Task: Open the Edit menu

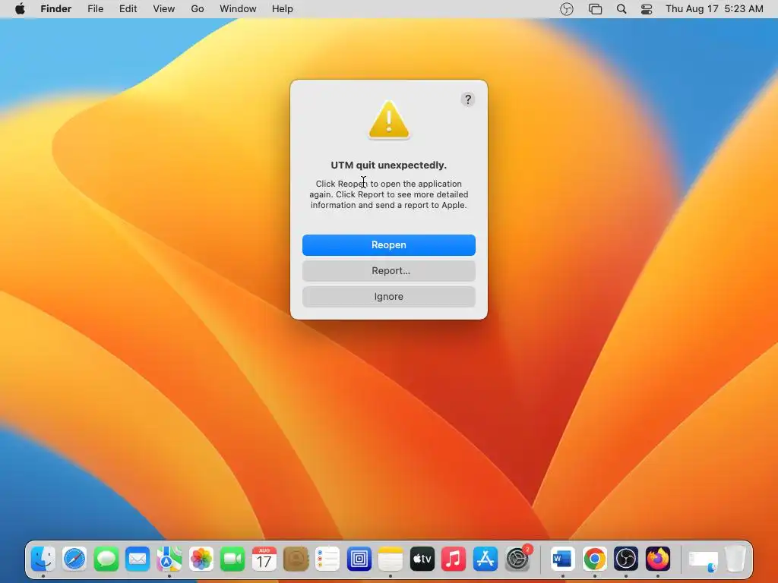Action: (128, 9)
